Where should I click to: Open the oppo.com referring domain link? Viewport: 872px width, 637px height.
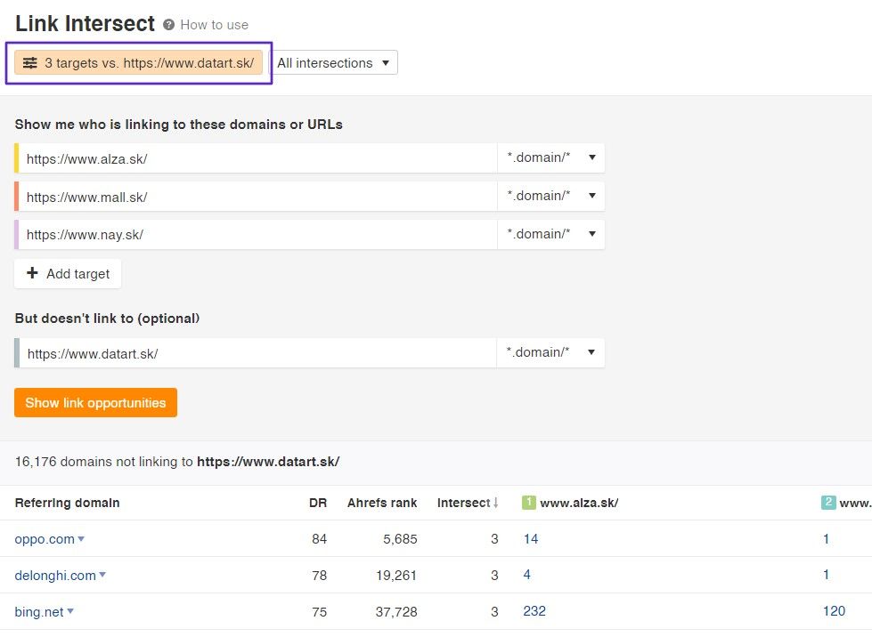(x=45, y=539)
